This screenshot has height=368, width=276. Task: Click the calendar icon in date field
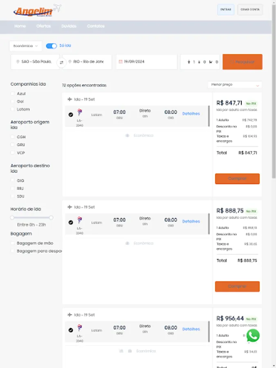(121, 62)
